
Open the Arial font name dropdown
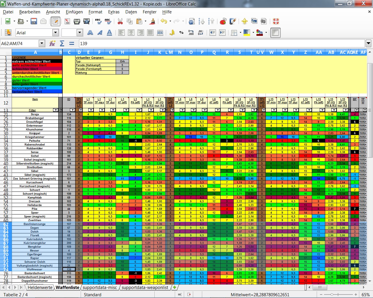point(55,33)
